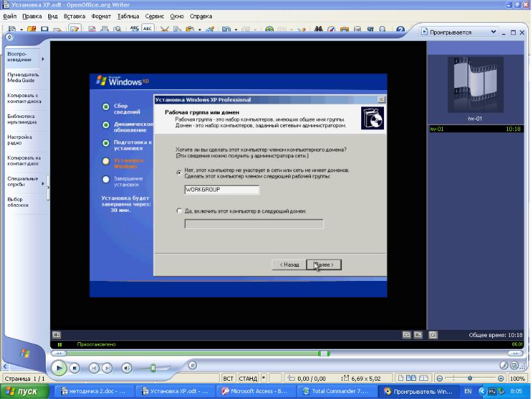Click the second of three icons below playlist
This screenshot has width=532, height=399.
(x=418, y=335)
